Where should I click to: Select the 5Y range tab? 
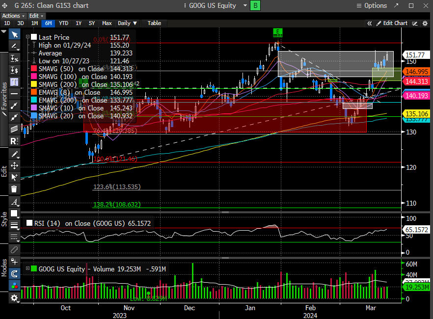(92, 24)
